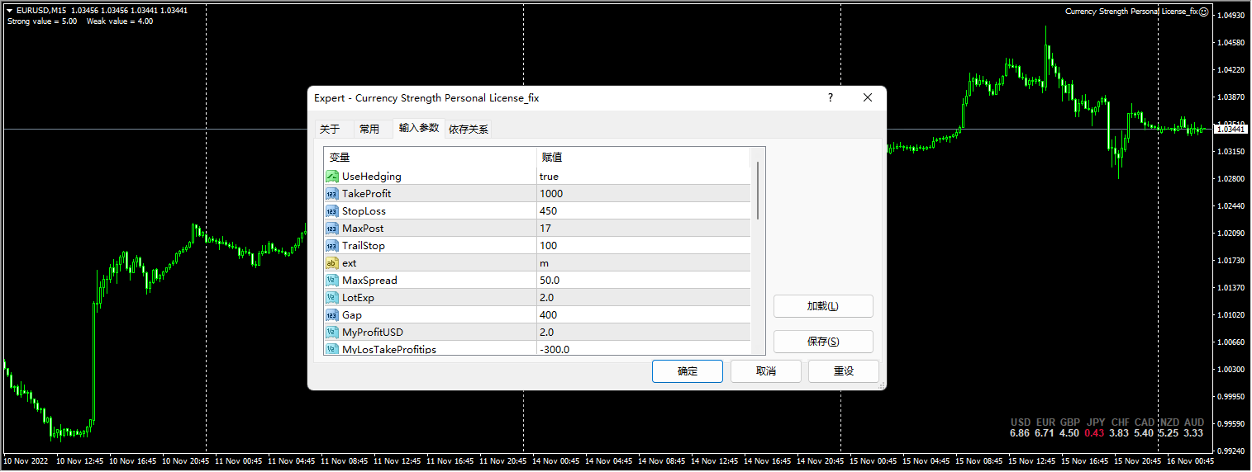
Task: Click the 赋值 column header
Action: pos(643,158)
